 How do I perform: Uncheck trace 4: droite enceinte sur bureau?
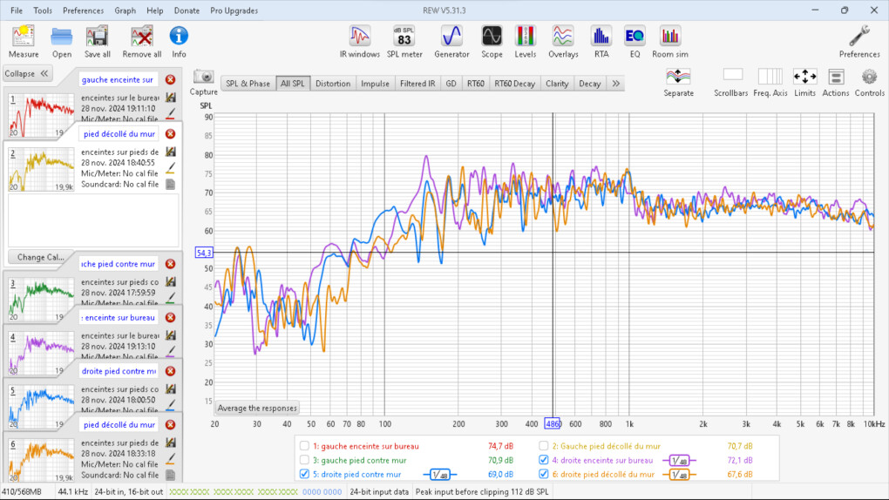(x=544, y=460)
